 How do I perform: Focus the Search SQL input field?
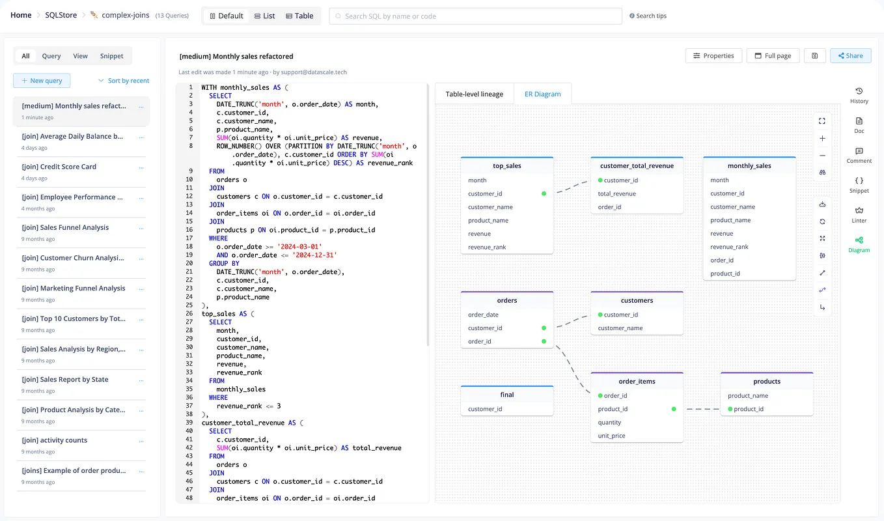coord(475,16)
